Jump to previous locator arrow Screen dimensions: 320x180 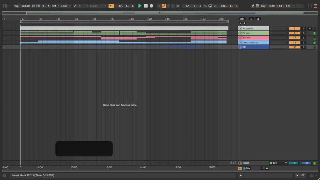pos(240,23)
